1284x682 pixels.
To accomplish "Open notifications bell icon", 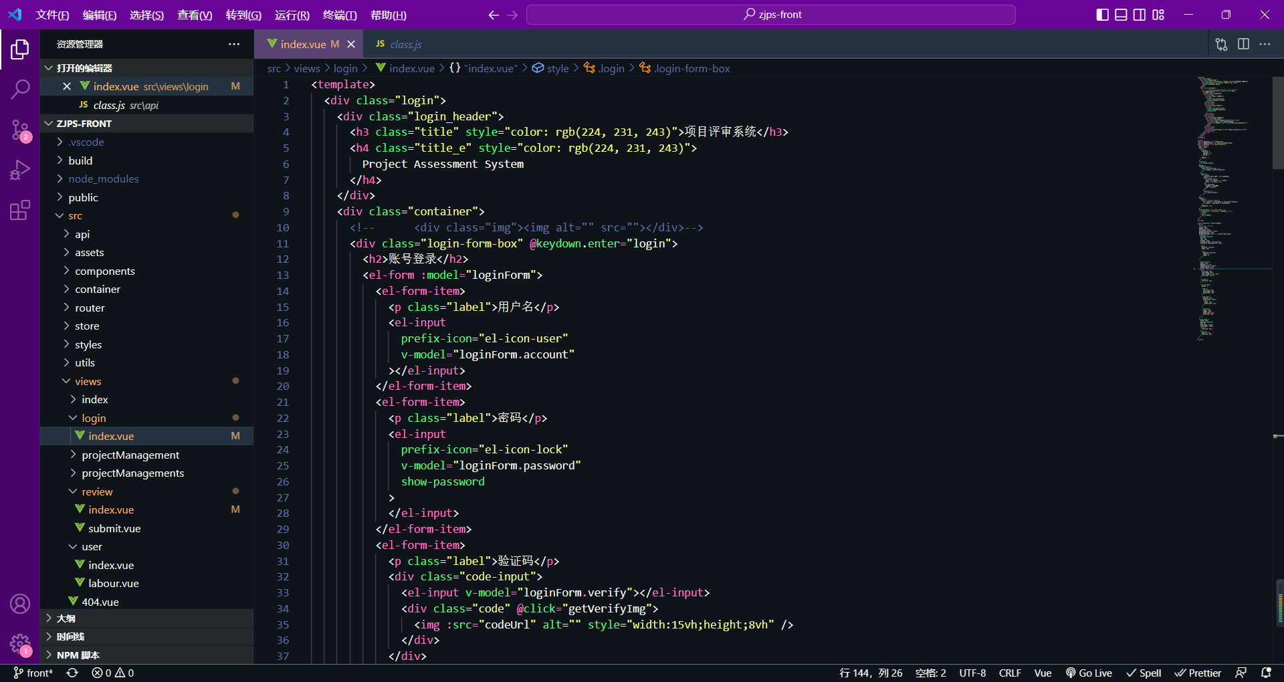I will click(1266, 673).
